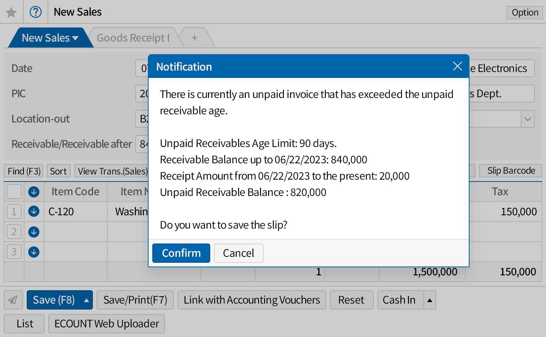Image resolution: width=546 pixels, height=337 pixels.
Task: Open the Option button at top right
Action: point(524,13)
